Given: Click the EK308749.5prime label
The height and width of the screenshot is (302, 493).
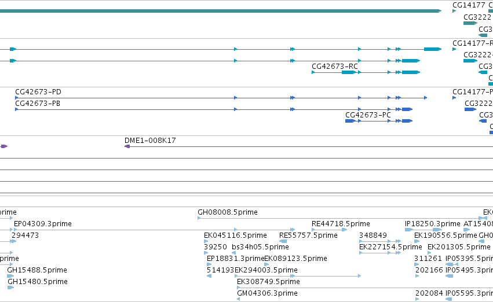Looking at the screenshot, I should click(x=268, y=282).
